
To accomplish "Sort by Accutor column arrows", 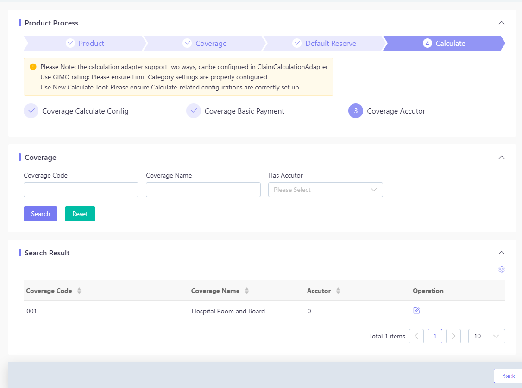I will point(338,291).
